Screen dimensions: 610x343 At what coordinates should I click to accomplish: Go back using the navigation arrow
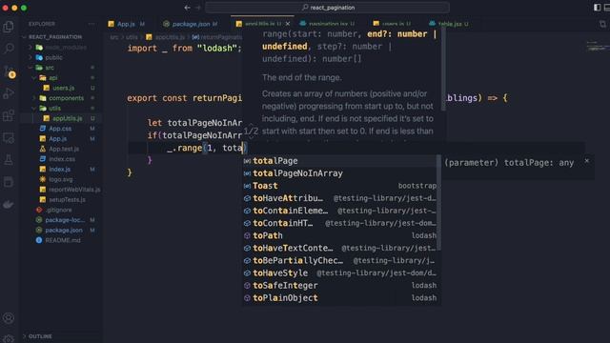pyautogui.click(x=188, y=8)
